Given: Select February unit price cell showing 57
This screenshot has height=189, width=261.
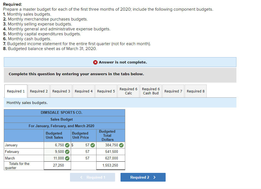Looking at the screenshot, I should tap(84, 152).
